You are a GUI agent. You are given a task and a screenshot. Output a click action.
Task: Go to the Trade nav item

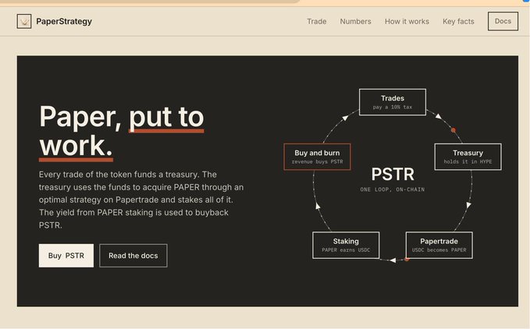click(x=317, y=21)
